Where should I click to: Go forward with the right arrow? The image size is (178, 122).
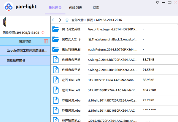[x=60, y=20]
